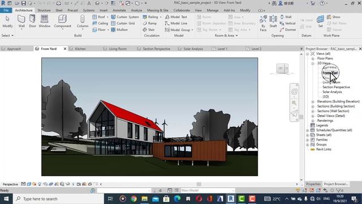362x204 pixels.
Task: Click the Roof tool
Action: pos(99,17)
